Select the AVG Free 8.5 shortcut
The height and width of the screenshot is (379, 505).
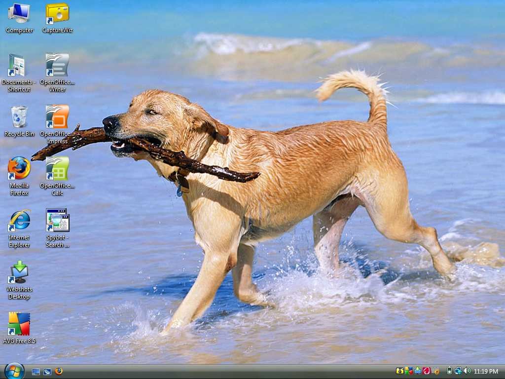coord(19,328)
